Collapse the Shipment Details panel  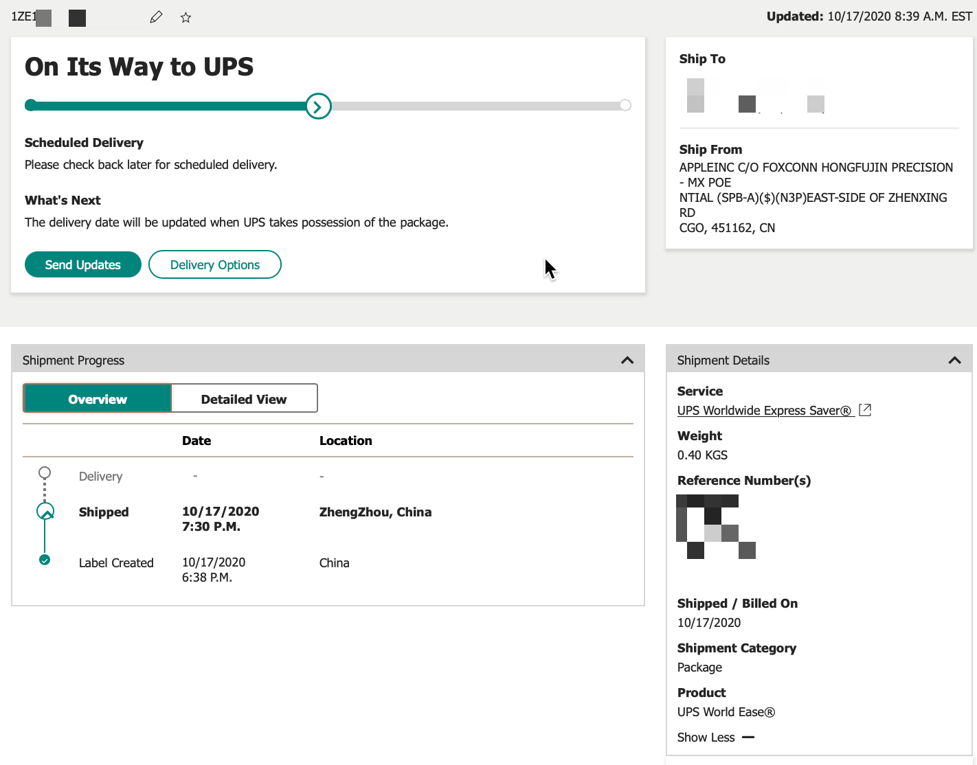[954, 360]
